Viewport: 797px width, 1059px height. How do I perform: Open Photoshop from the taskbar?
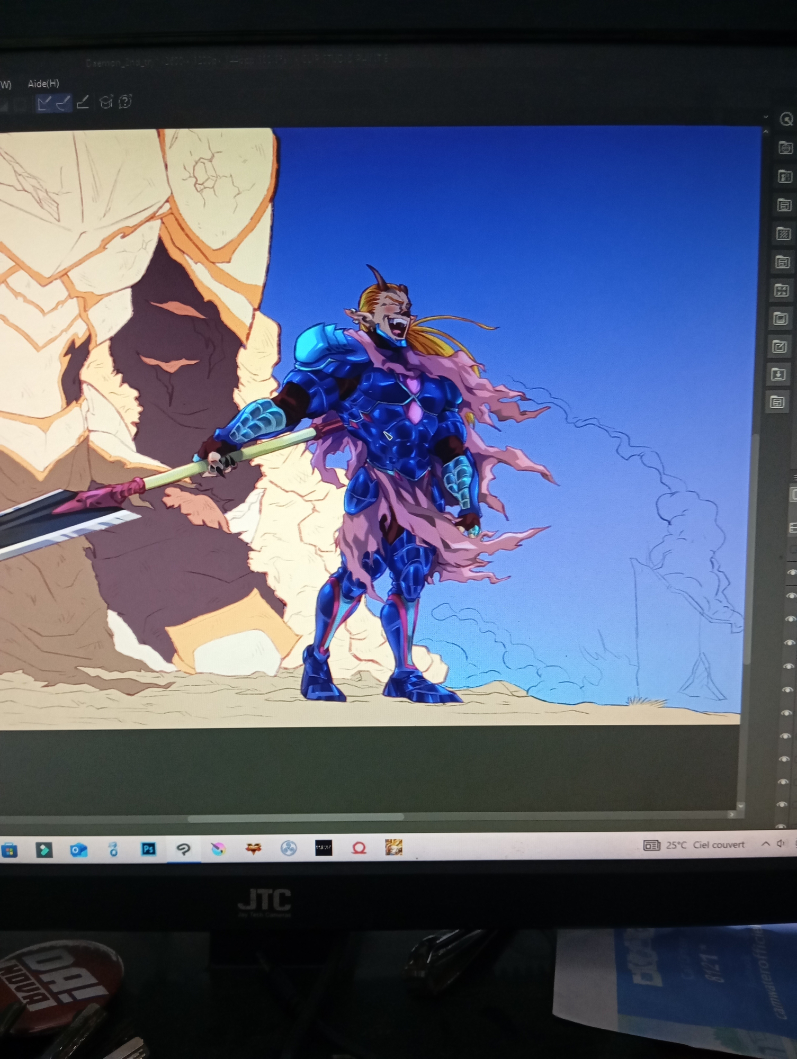click(x=148, y=849)
